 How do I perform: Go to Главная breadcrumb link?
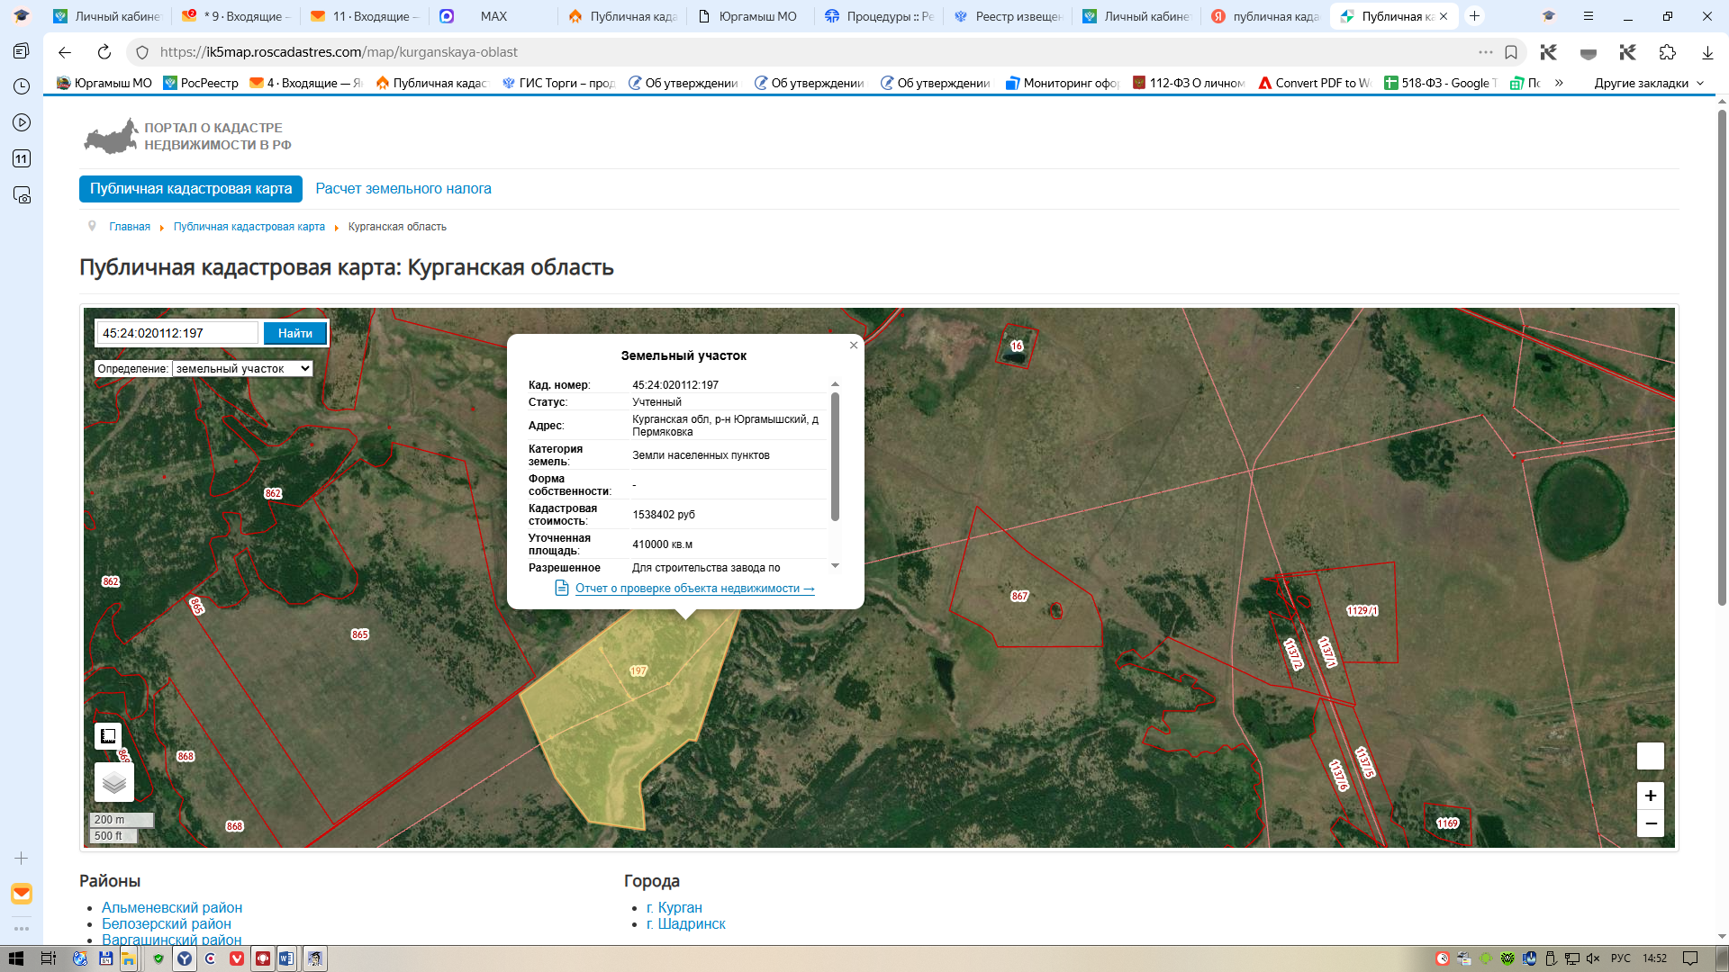[x=130, y=227]
